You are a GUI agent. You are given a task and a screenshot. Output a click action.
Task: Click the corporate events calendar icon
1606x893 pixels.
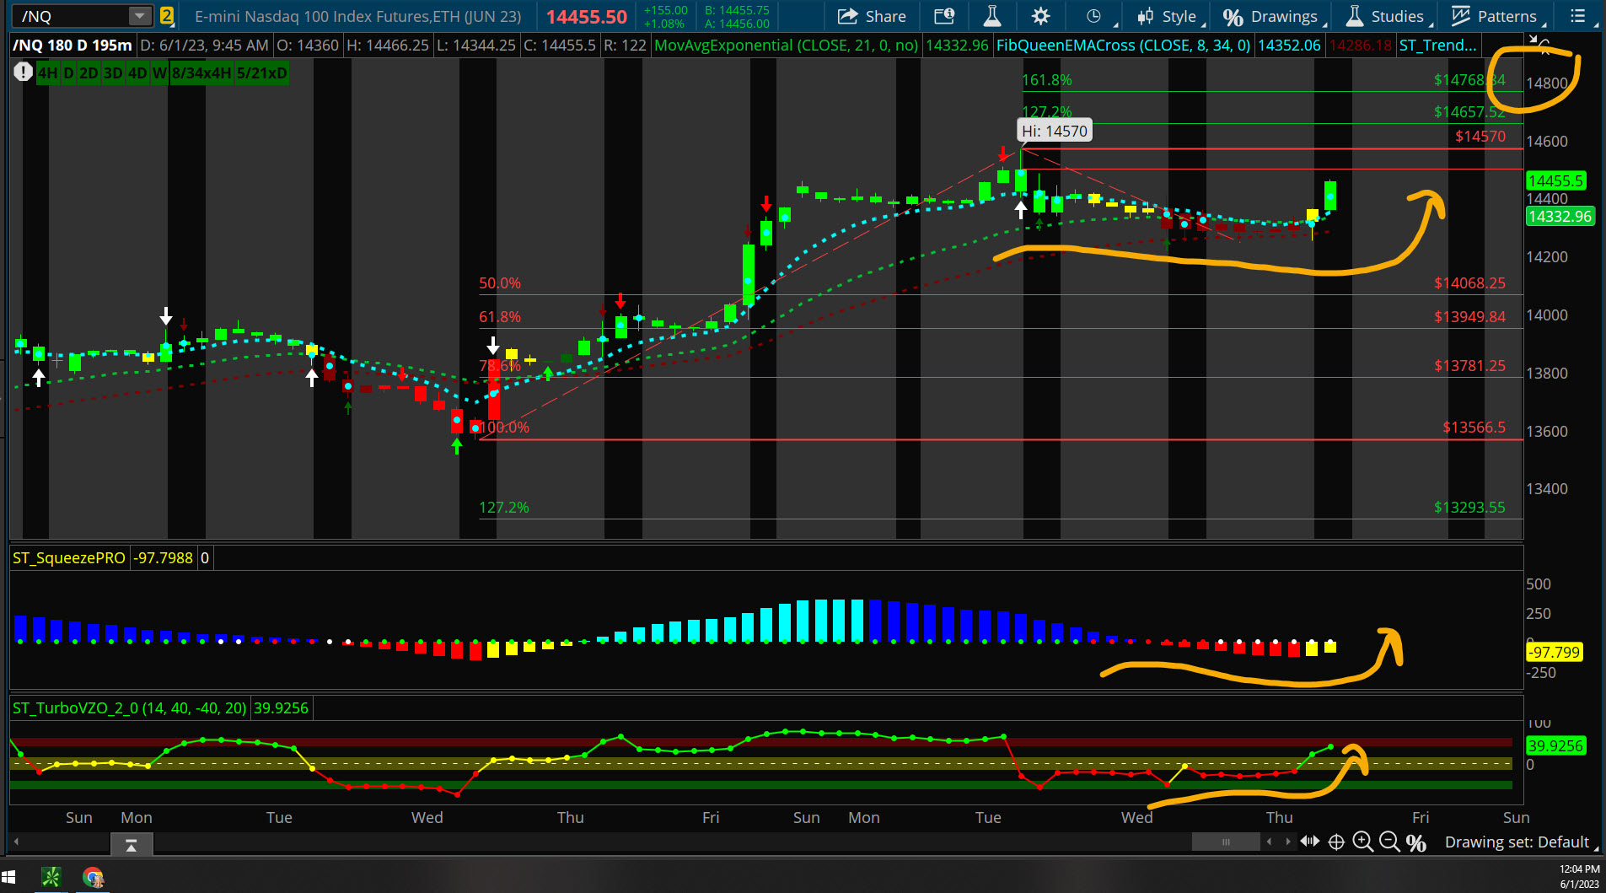[943, 15]
